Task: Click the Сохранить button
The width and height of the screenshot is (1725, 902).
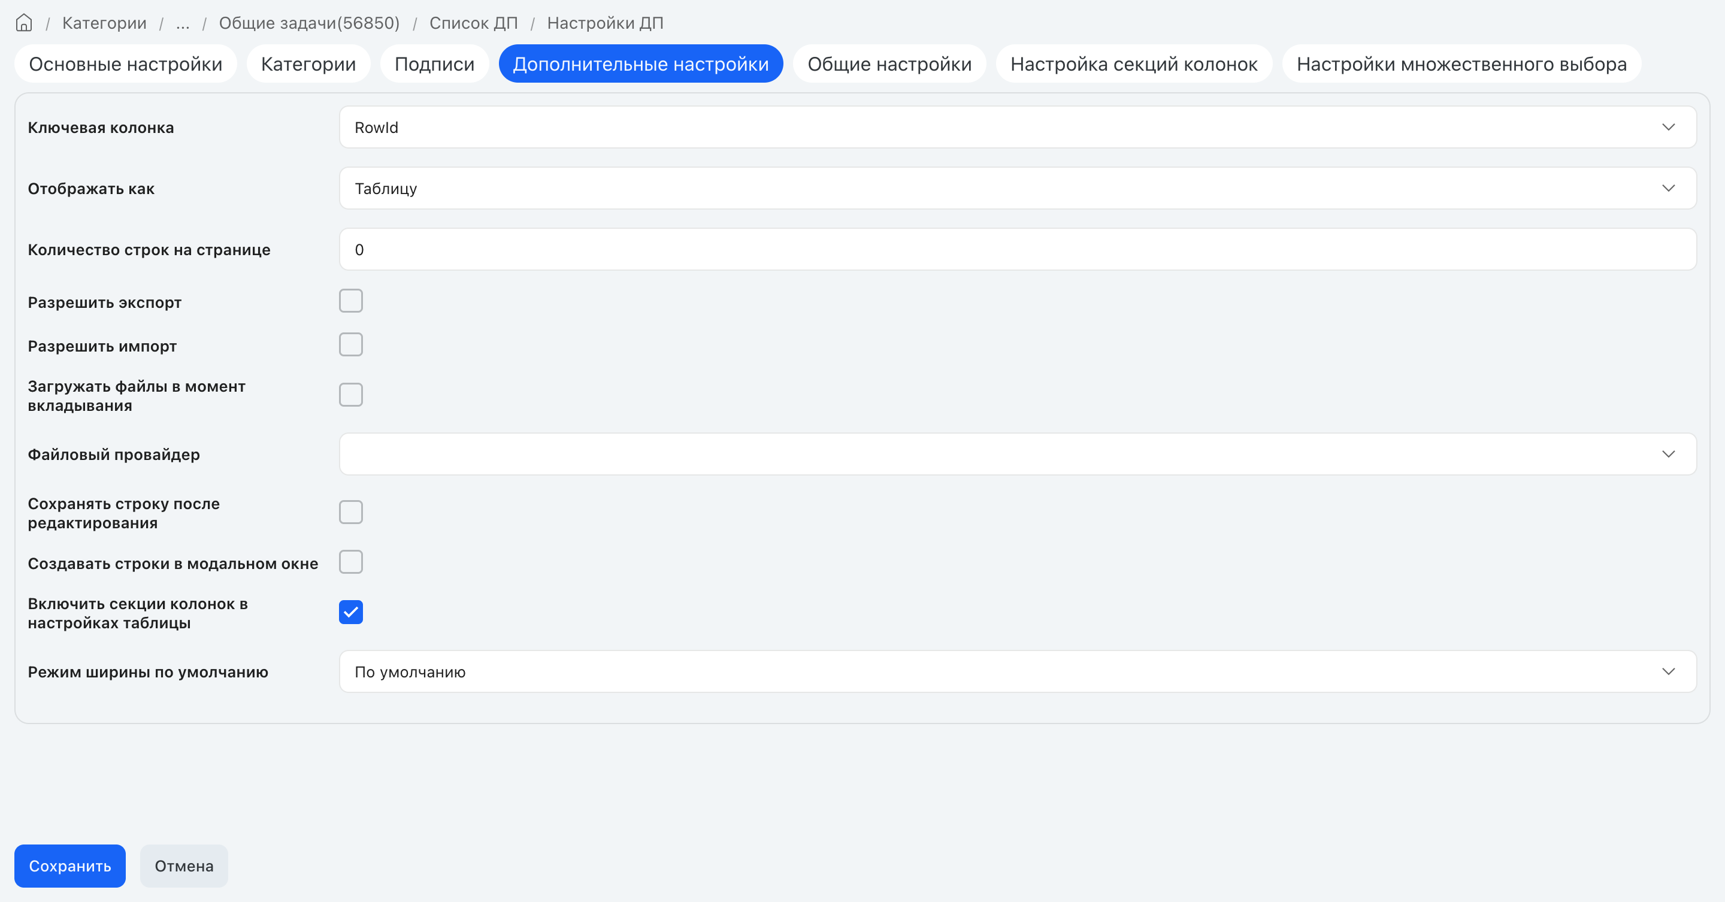Action: 70,866
